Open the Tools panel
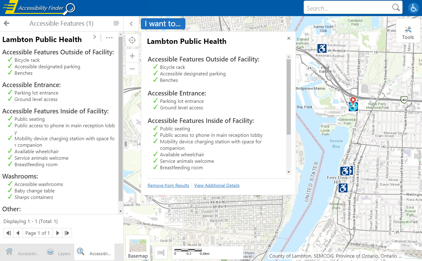 [408, 32]
